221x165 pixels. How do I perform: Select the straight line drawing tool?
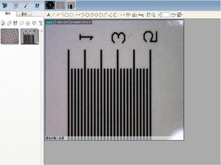53,15
